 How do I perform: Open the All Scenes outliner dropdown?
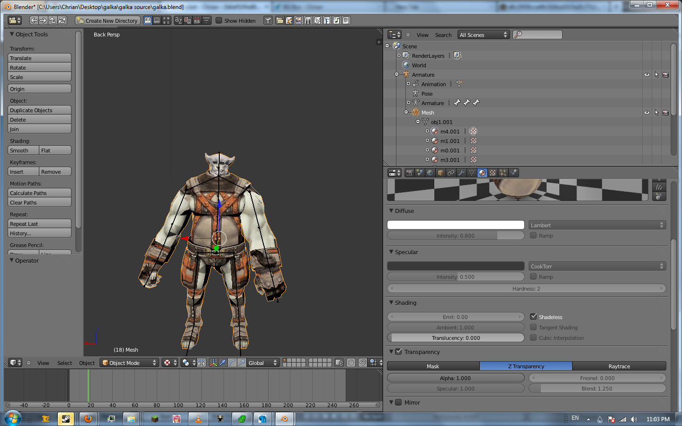click(x=484, y=35)
